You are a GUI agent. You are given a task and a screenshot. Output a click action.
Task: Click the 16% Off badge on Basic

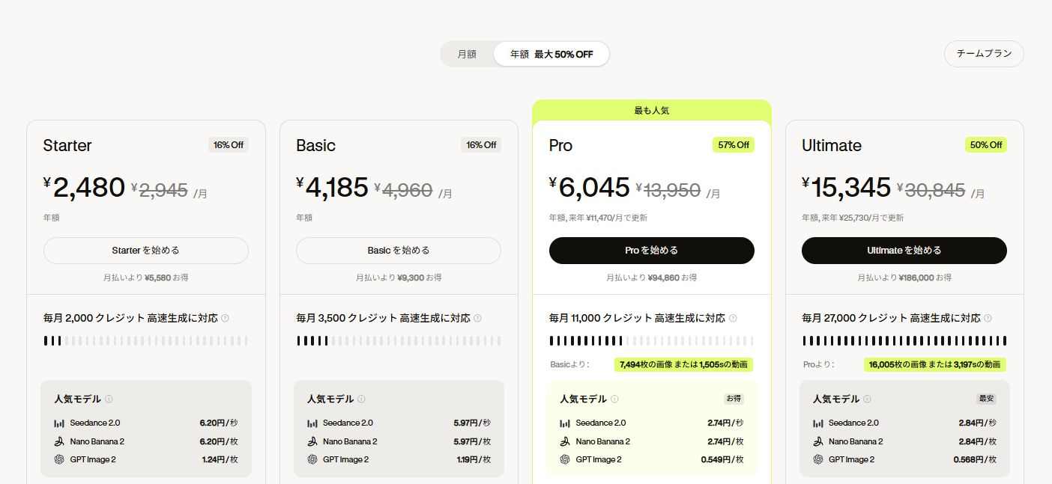[x=481, y=145]
